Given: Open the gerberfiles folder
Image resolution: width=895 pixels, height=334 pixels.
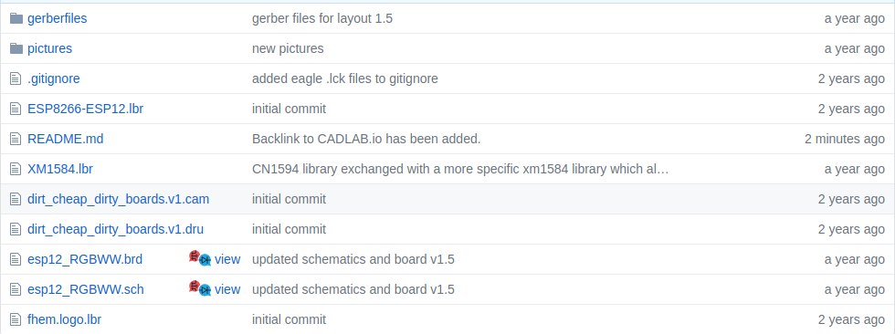Looking at the screenshot, I should pos(57,19).
